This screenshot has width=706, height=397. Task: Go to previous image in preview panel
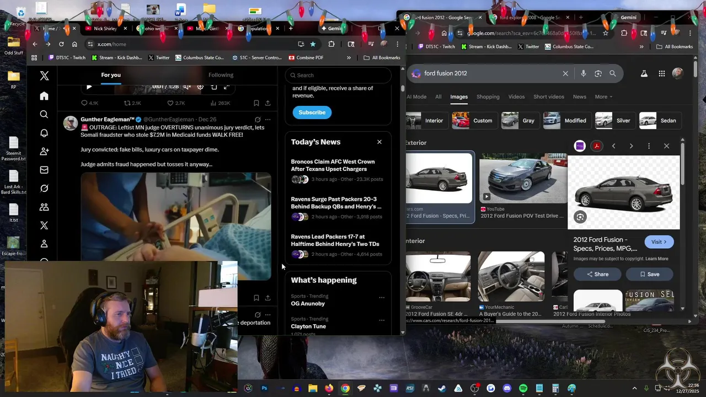pos(613,146)
